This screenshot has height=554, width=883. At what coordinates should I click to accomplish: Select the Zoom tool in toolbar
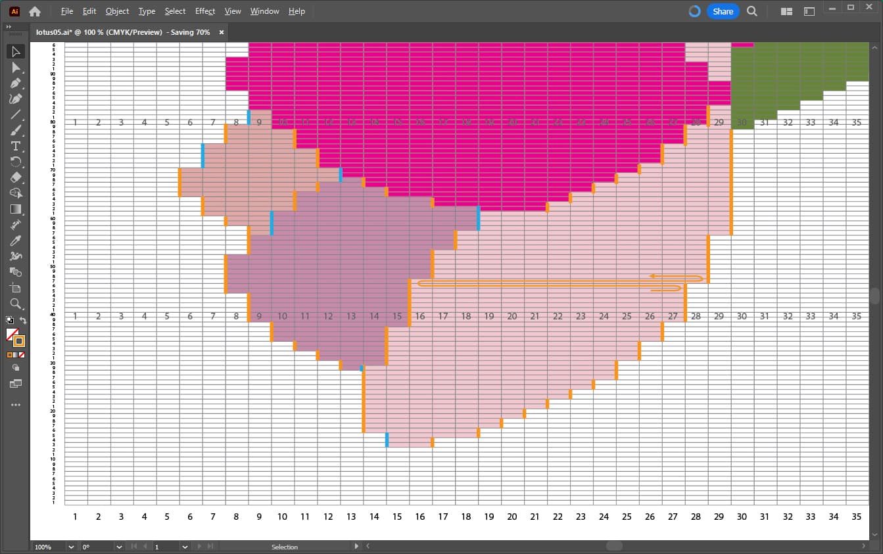click(x=16, y=304)
